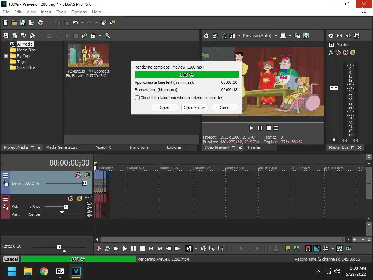
Task: Mute video track 1
Action: 78,175
